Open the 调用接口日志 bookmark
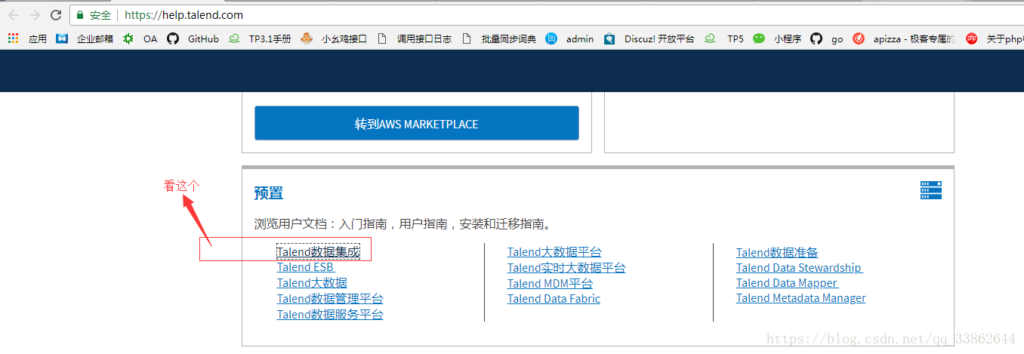1024x354 pixels. [414, 38]
